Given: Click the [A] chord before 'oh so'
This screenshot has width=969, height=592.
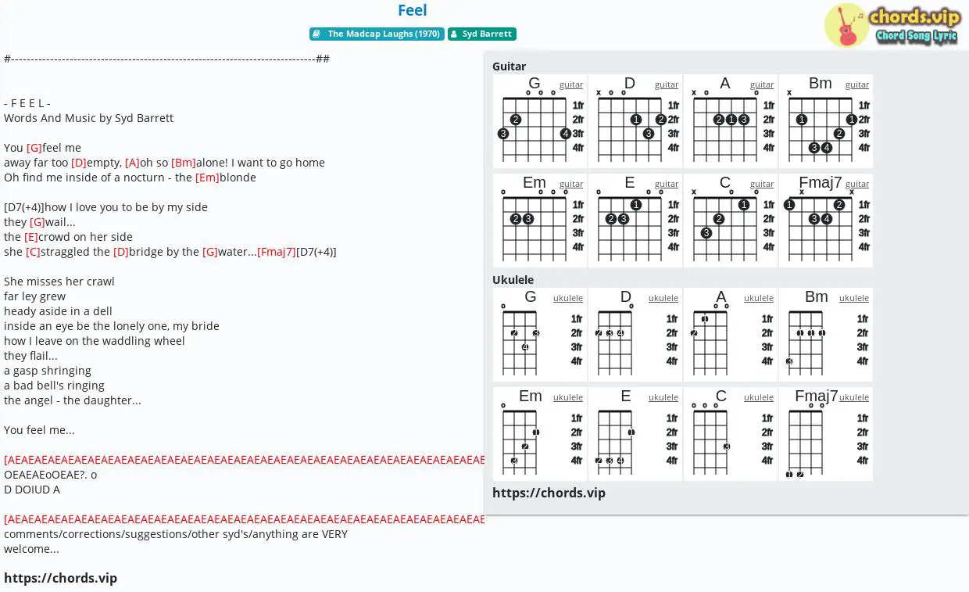Looking at the screenshot, I should click(132, 163).
